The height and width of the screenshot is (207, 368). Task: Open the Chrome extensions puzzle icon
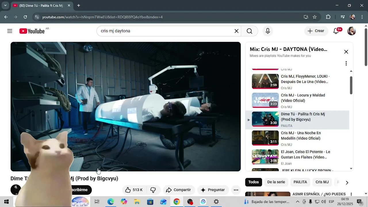[328, 17]
